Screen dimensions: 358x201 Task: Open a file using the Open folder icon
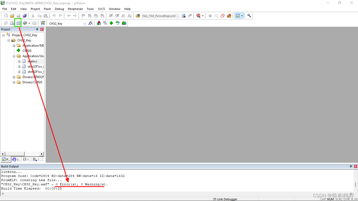click(12, 16)
